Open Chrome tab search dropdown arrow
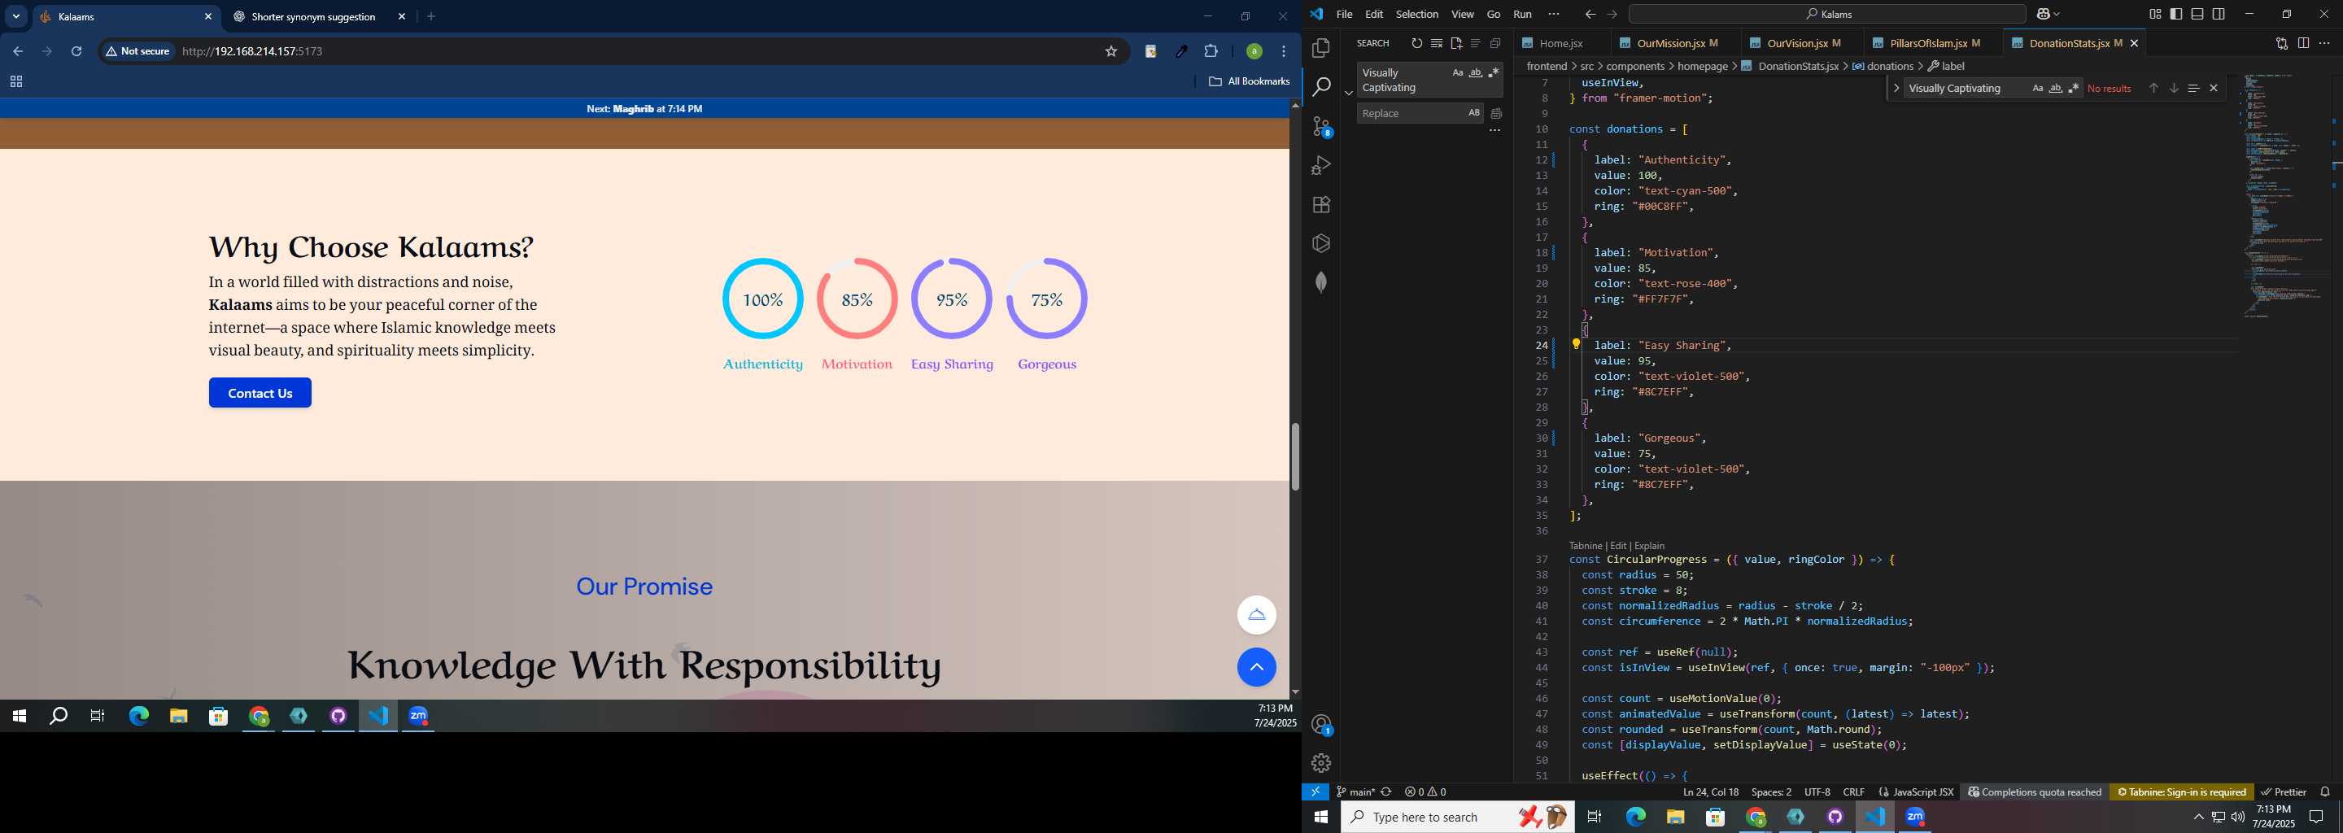The image size is (2343, 833). [x=16, y=16]
